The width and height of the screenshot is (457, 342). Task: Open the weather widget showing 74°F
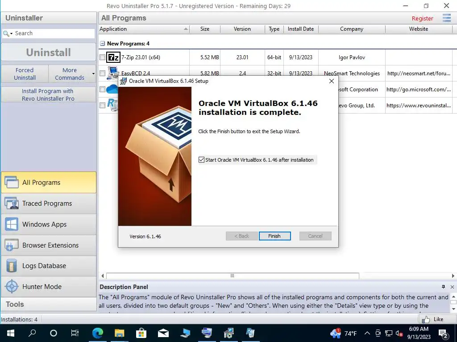pos(344,333)
